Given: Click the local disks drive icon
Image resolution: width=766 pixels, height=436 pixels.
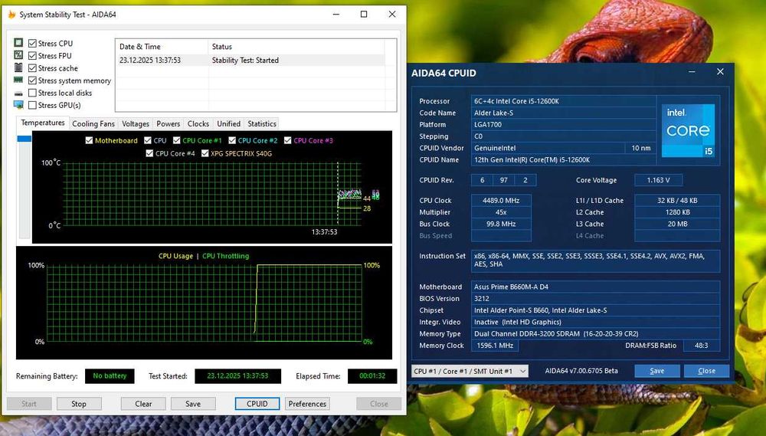Looking at the screenshot, I should pos(18,93).
